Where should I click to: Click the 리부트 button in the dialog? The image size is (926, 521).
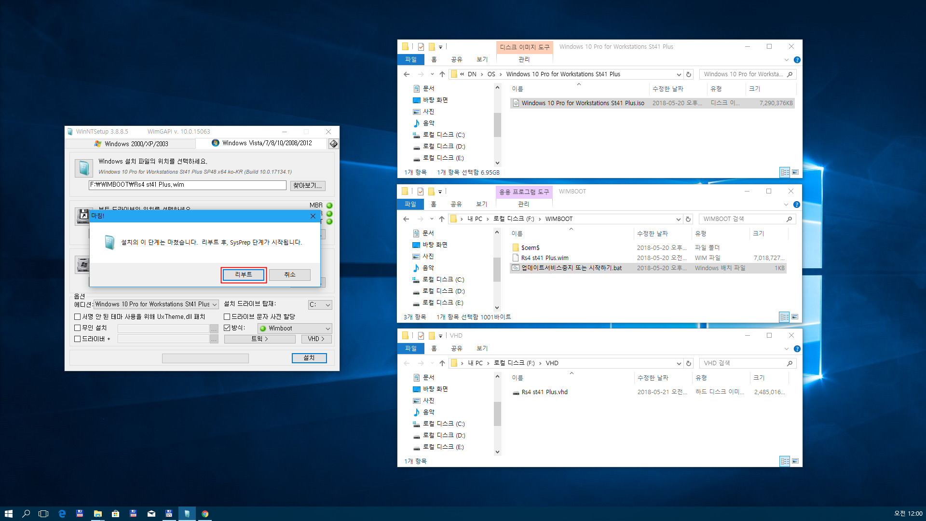pyautogui.click(x=244, y=274)
